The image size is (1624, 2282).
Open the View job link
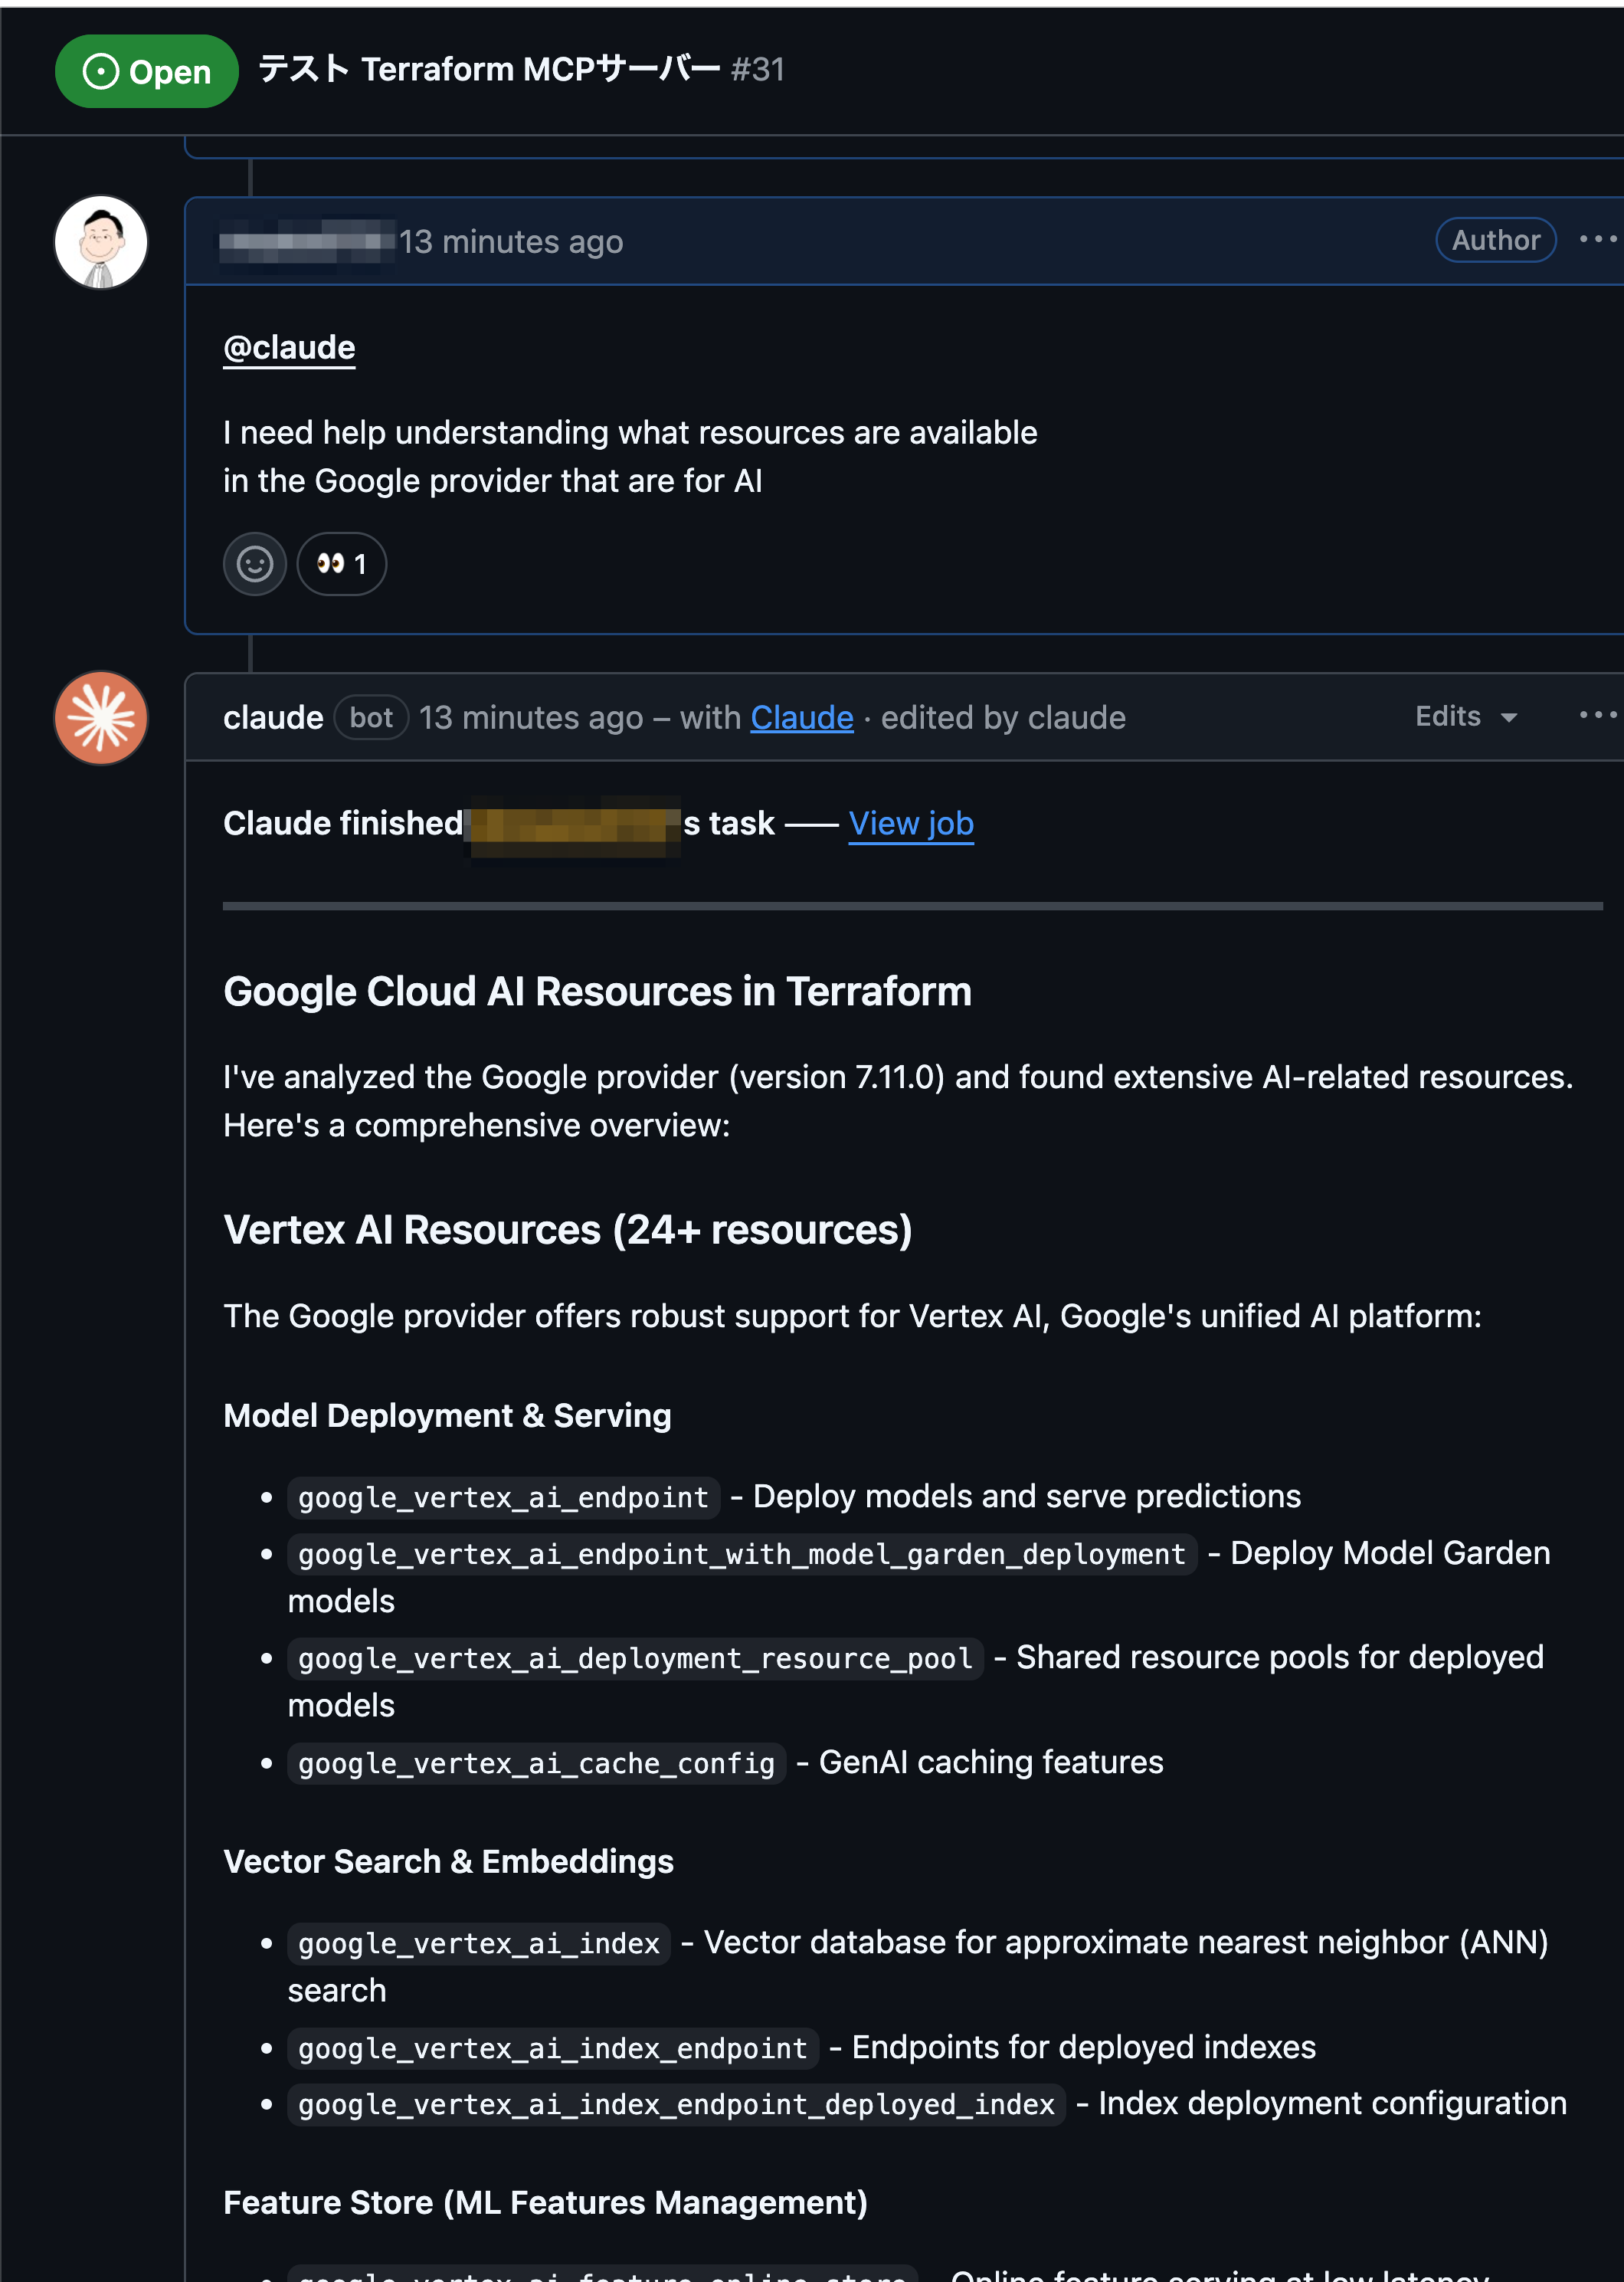(910, 823)
